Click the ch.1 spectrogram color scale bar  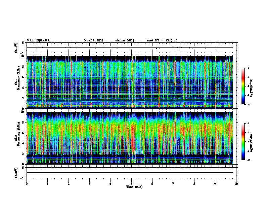click(x=243, y=86)
